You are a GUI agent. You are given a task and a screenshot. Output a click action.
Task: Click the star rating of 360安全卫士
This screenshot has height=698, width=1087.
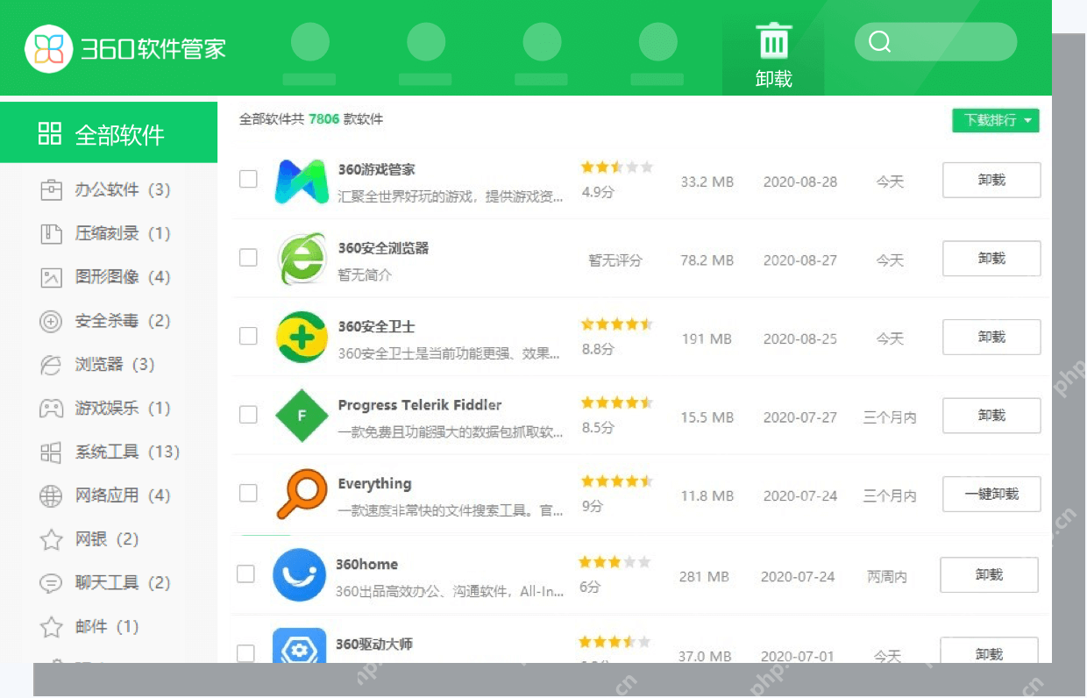pos(616,324)
